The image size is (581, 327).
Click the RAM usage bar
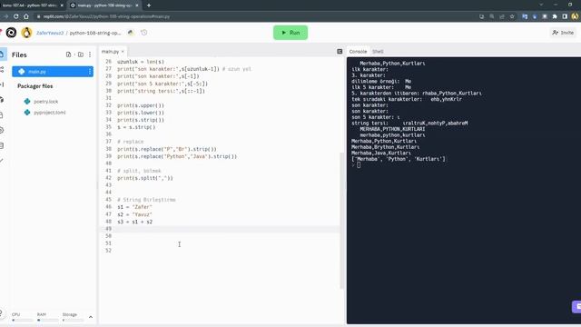coord(47,320)
